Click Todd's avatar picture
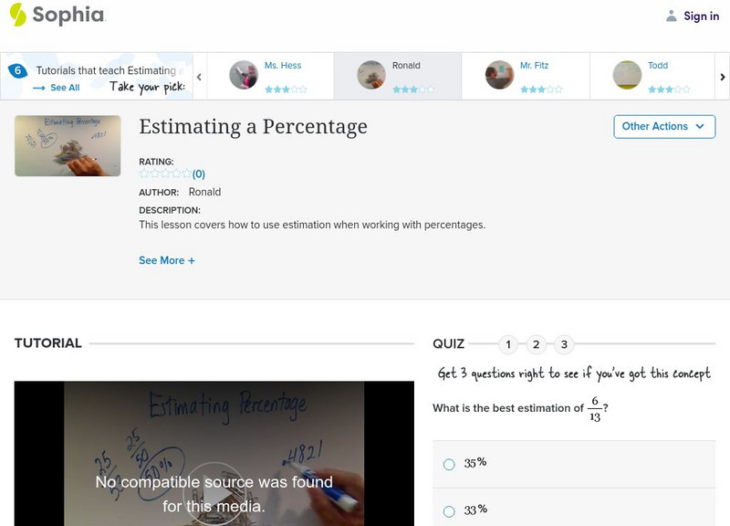The height and width of the screenshot is (526, 730). pyautogui.click(x=627, y=75)
